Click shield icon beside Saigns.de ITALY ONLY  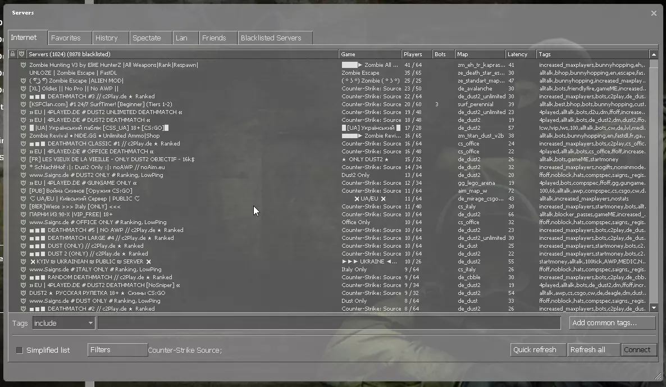[x=24, y=270]
